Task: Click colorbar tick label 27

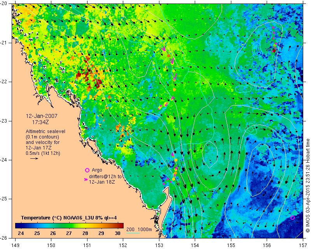Action: tap(69, 233)
